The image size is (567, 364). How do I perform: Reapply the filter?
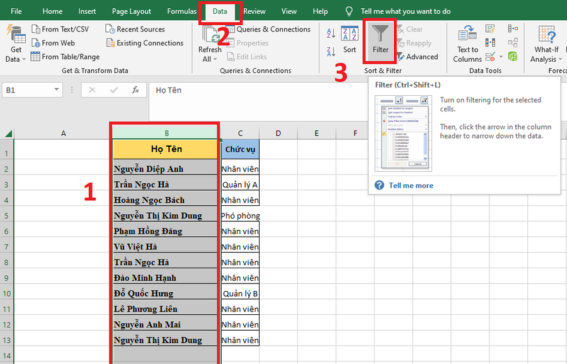click(x=415, y=43)
